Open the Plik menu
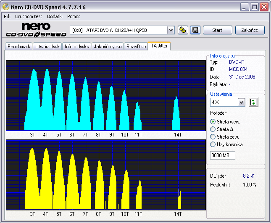 [7, 16]
